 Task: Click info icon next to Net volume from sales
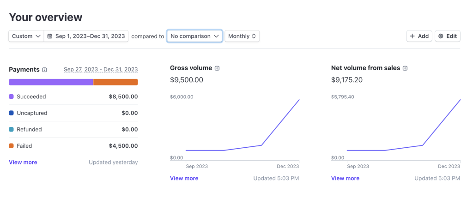tap(405, 68)
